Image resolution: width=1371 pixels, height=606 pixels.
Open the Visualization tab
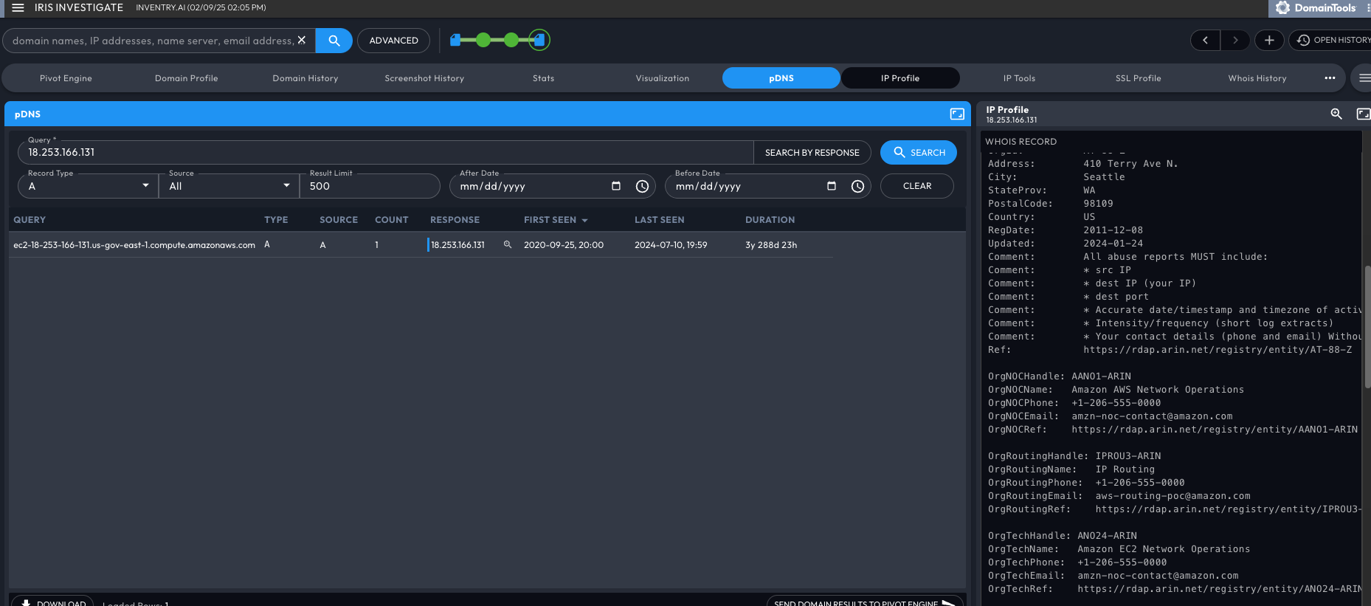(x=663, y=78)
